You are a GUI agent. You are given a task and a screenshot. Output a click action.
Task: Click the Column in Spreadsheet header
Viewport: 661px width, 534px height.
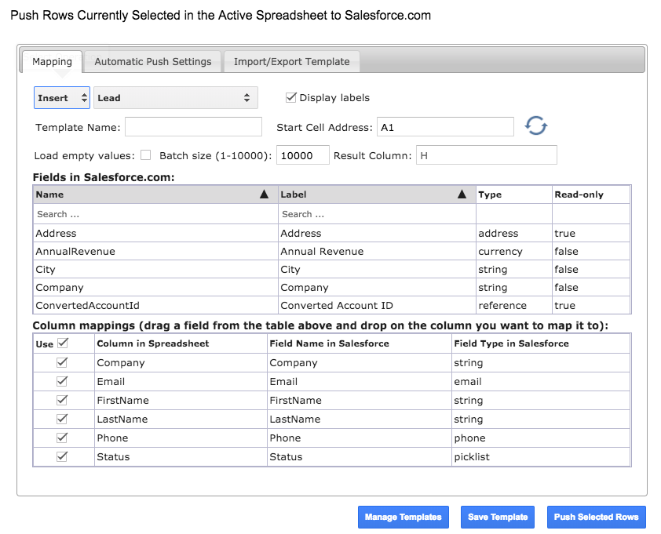point(181,343)
